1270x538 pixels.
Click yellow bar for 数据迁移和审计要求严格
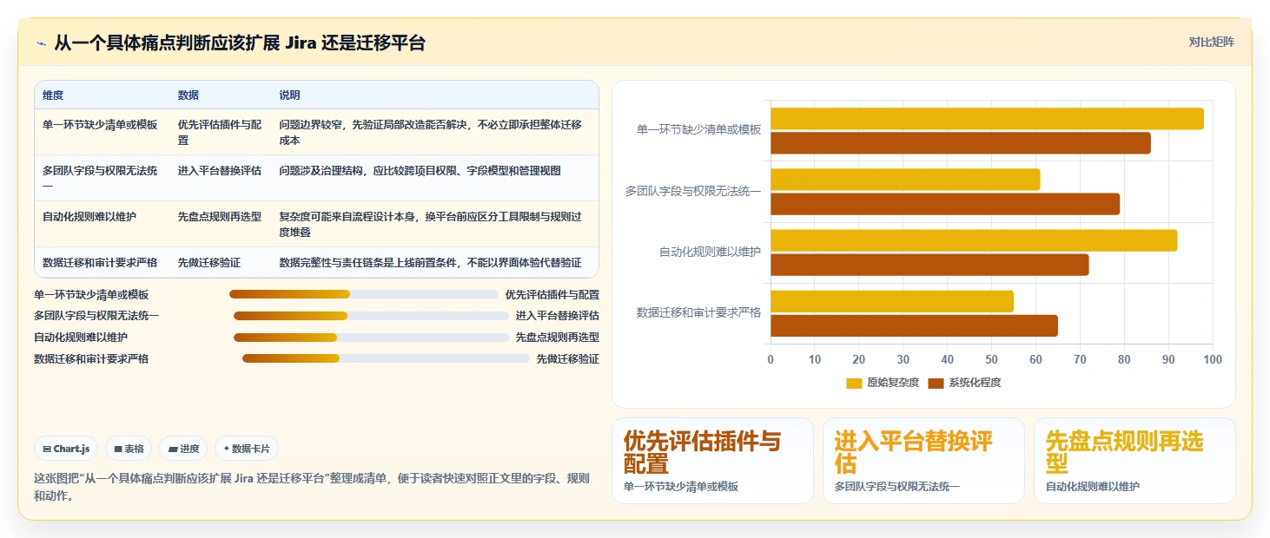pyautogui.click(x=892, y=301)
